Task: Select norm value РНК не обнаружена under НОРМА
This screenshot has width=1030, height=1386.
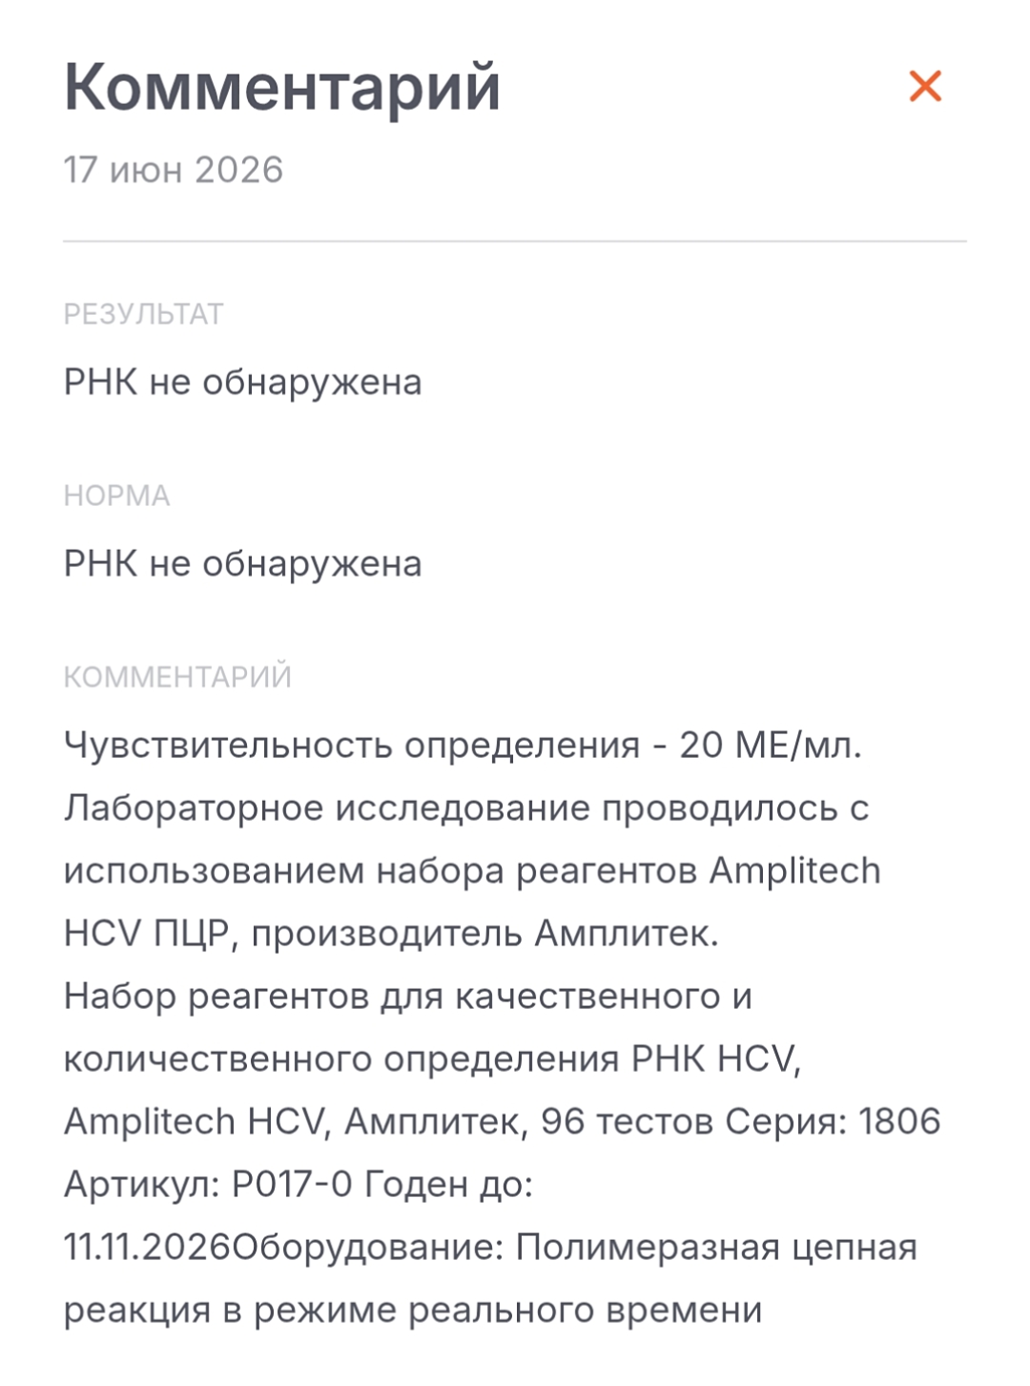Action: 243,563
